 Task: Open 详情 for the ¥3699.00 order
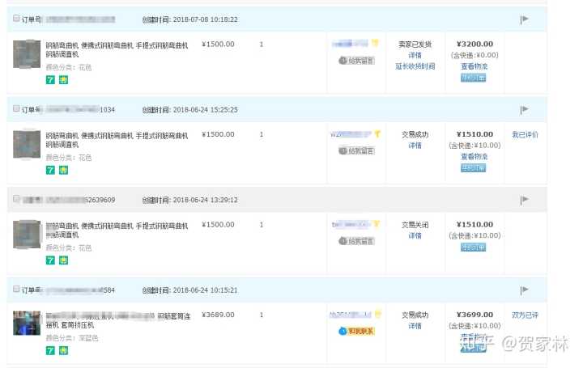click(415, 326)
